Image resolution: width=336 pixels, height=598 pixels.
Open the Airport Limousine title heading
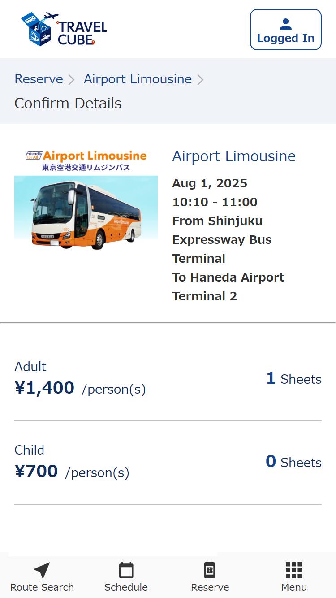(234, 156)
